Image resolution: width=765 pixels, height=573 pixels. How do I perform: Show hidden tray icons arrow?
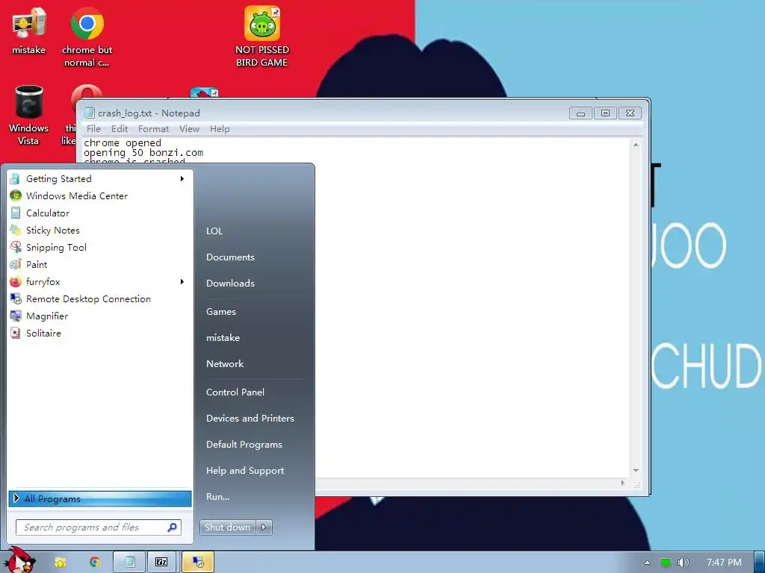pyautogui.click(x=647, y=563)
